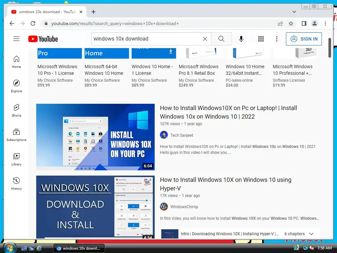Expand the tab search dropdown arrow

pyautogui.click(x=294, y=12)
